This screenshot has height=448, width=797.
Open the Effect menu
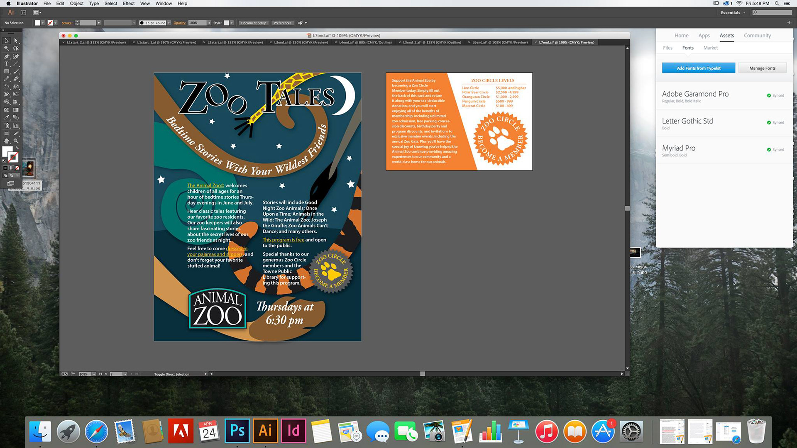tap(129, 3)
